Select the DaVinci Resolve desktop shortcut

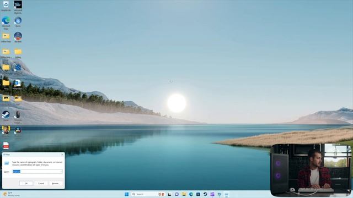pyautogui.click(x=18, y=131)
